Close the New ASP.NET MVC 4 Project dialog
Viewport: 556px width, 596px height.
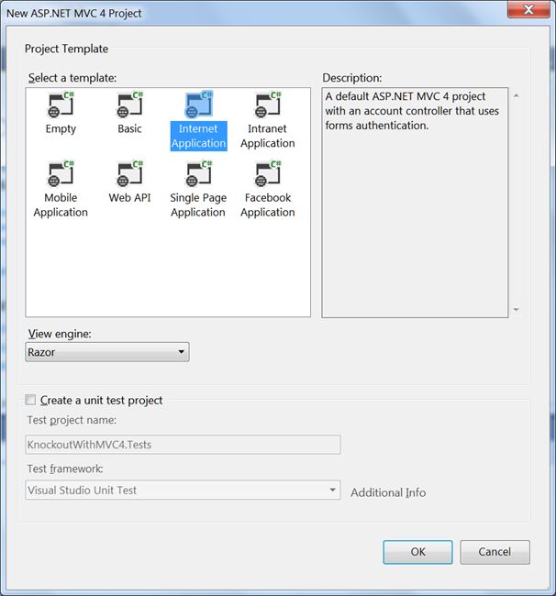(528, 9)
